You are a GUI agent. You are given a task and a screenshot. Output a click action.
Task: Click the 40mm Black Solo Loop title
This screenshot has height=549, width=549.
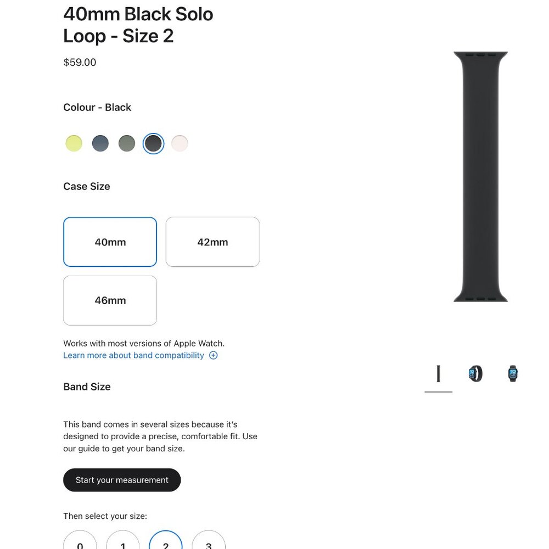tap(138, 25)
